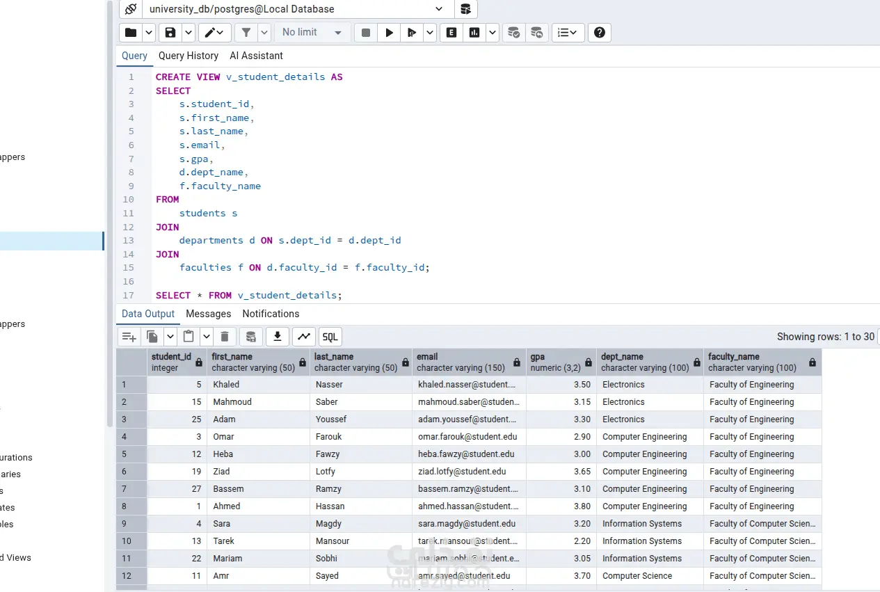This screenshot has width=880, height=592.
Task: Click the Add row icon in results toolbar
Action: [x=129, y=337]
